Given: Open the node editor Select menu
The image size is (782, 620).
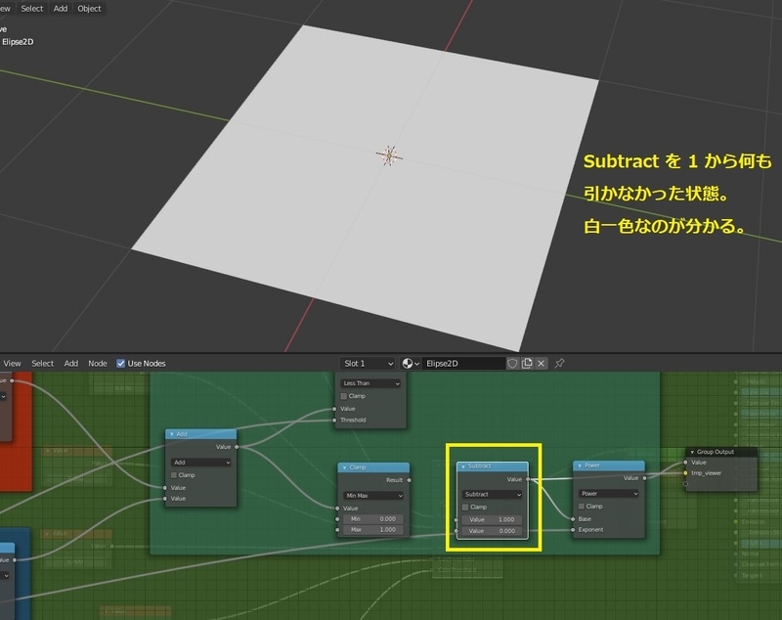Looking at the screenshot, I should (x=42, y=364).
